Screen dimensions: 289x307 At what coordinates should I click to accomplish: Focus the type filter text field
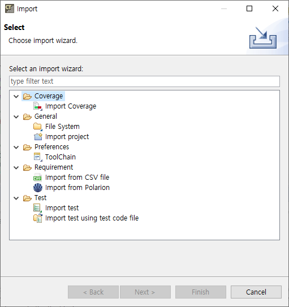(x=144, y=81)
